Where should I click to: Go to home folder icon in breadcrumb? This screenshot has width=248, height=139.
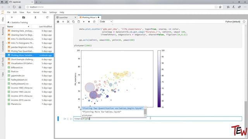click(x=9, y=22)
